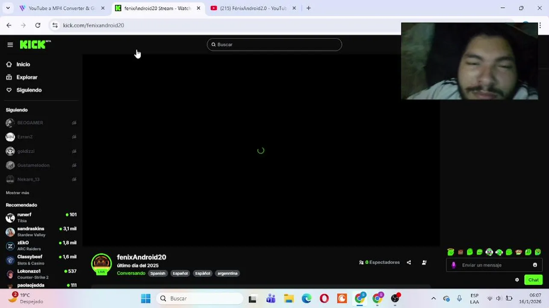
Task: Open Siguiendo in the sidebar
Action: pos(29,90)
